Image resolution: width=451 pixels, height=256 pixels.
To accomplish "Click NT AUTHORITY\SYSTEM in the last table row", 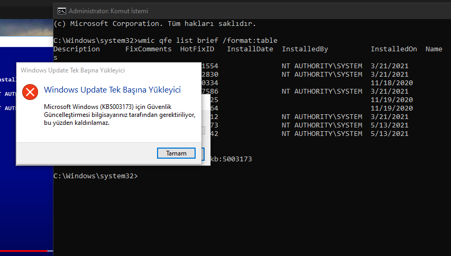I will tap(322, 134).
